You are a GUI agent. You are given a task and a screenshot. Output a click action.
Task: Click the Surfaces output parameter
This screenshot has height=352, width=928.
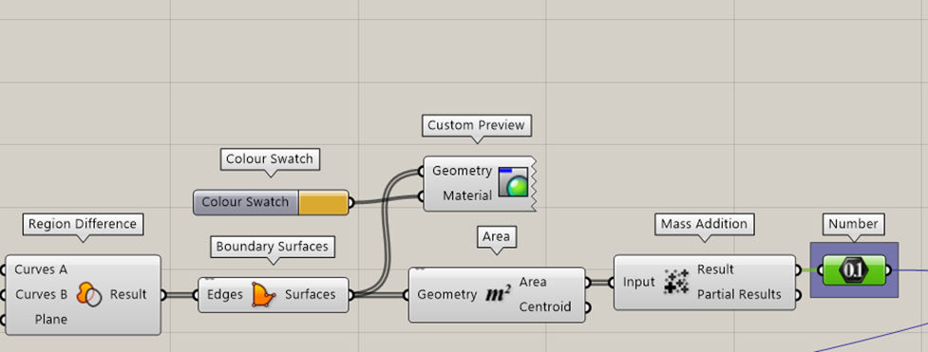point(310,295)
